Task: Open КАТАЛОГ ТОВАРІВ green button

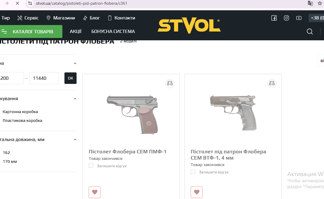Action: tap(31, 31)
